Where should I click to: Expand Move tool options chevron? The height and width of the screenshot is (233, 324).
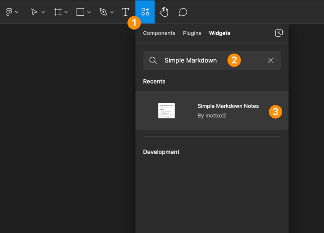click(x=43, y=12)
